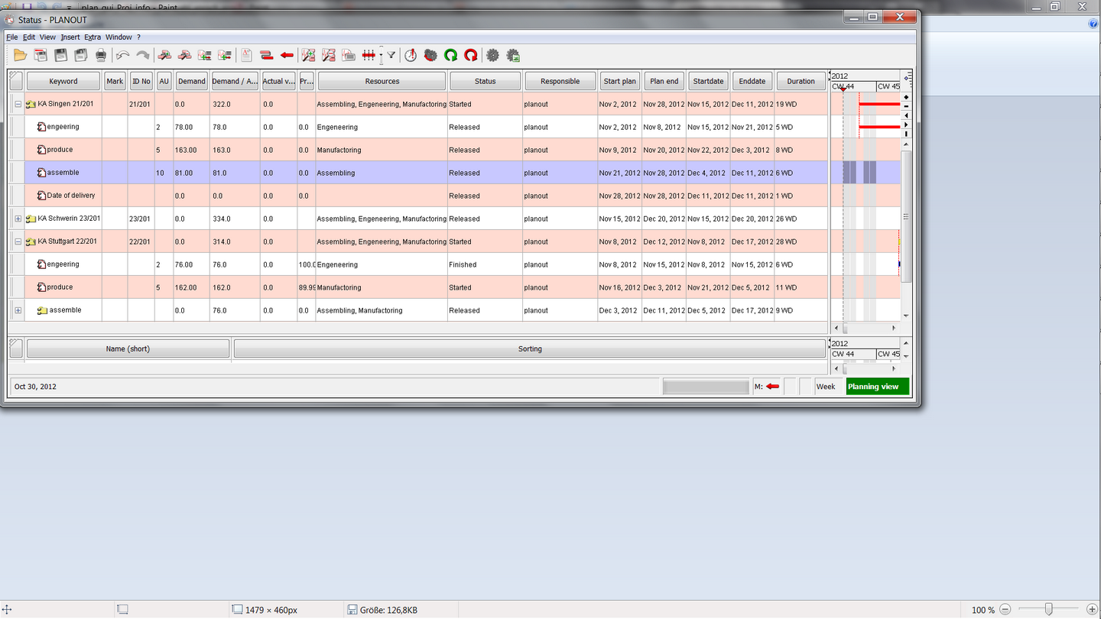Click the red linked-bars toolbar icon

tap(267, 55)
